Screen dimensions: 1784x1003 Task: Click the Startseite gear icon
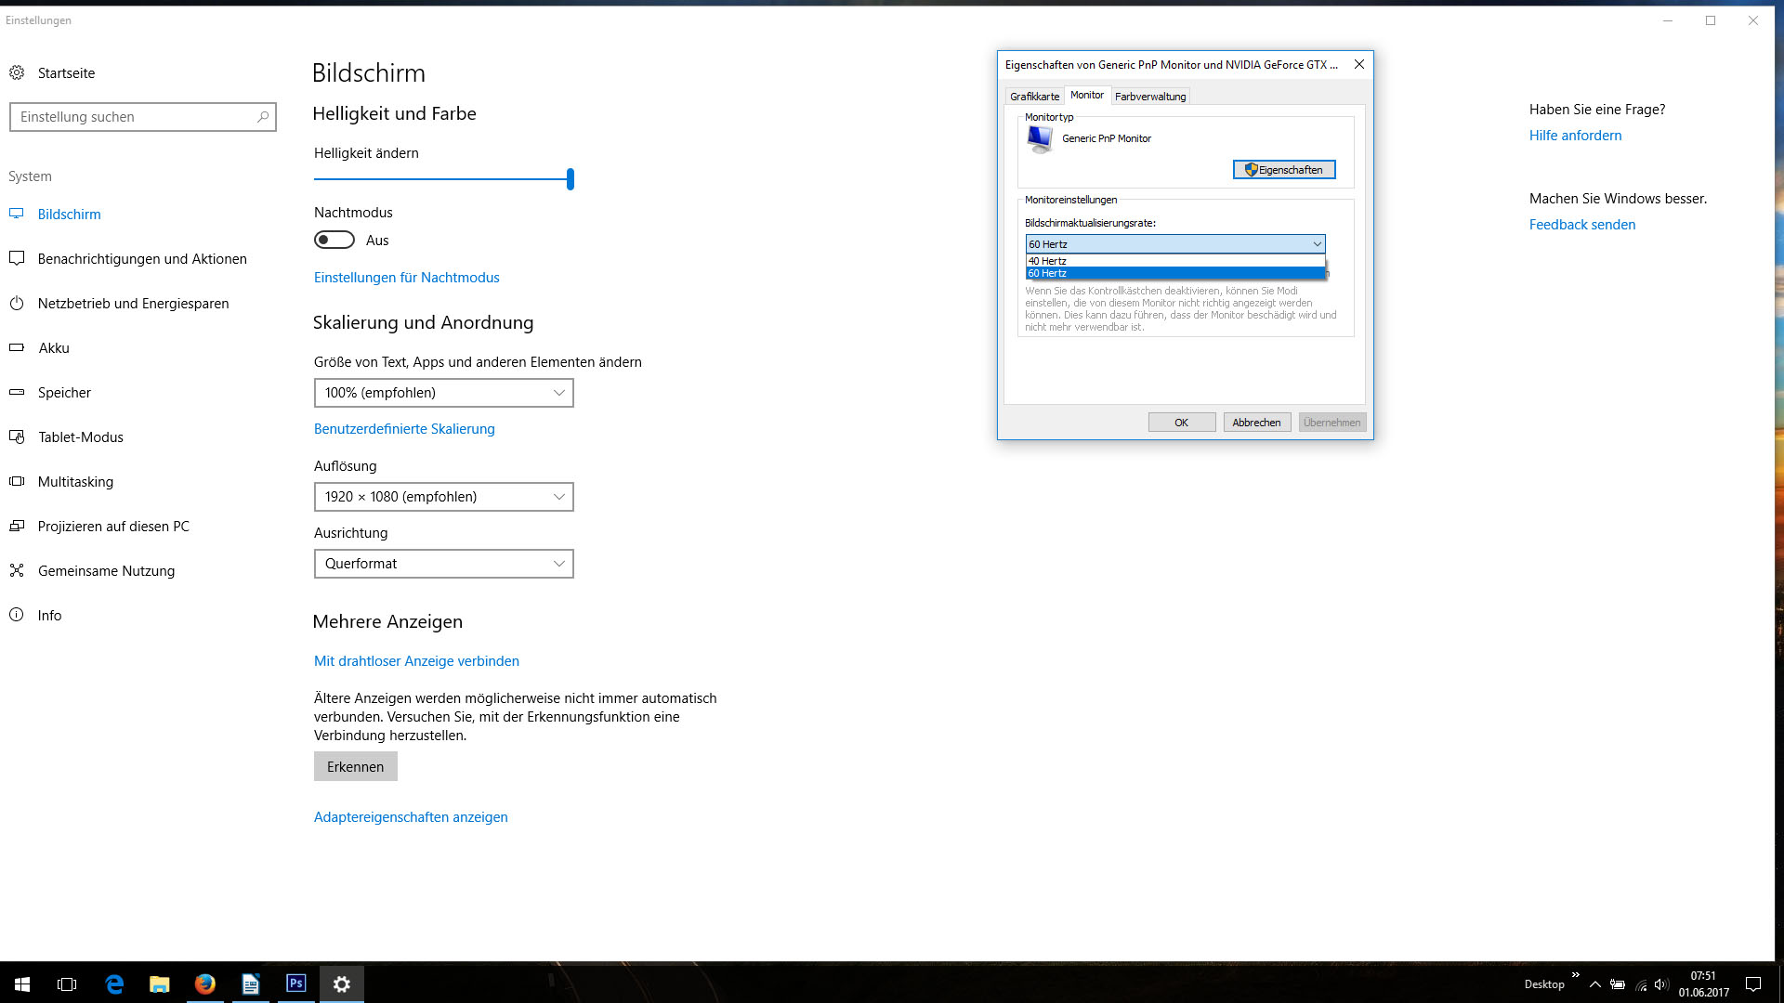(17, 72)
